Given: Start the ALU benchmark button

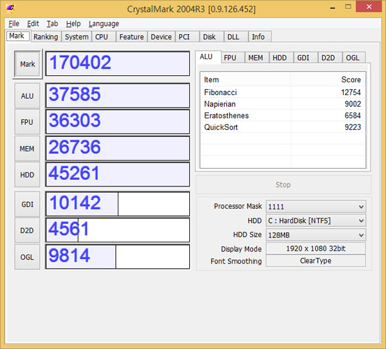Looking at the screenshot, I should 28,96.
